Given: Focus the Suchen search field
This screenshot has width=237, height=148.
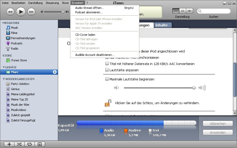Looking at the screenshot, I should pyautogui.click(x=214, y=11).
